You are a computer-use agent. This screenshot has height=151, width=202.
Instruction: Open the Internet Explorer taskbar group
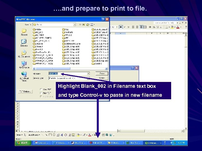tap(61, 143)
